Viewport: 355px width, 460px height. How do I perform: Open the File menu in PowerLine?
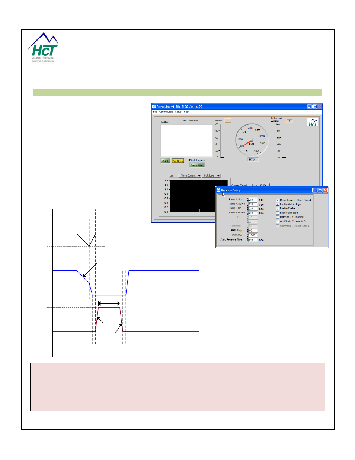(x=155, y=112)
